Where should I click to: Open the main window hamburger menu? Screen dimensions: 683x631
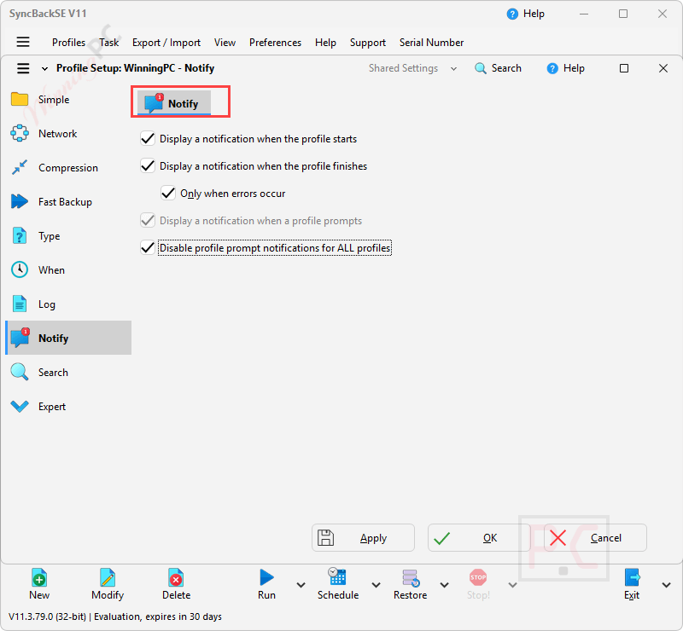tap(23, 42)
